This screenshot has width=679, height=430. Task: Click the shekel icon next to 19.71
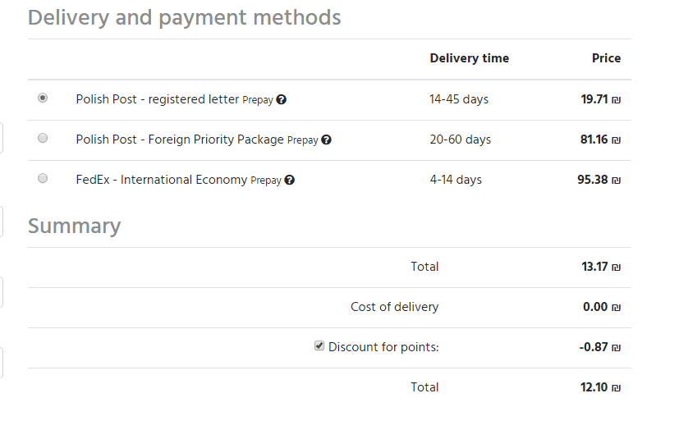tap(617, 100)
